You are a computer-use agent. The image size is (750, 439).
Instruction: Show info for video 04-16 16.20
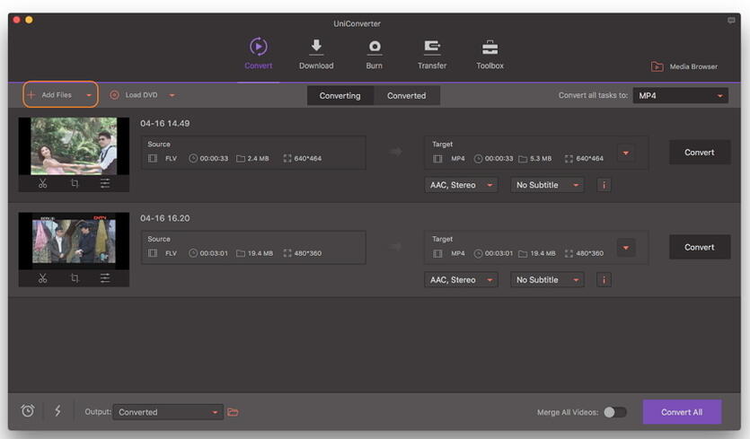(x=604, y=280)
